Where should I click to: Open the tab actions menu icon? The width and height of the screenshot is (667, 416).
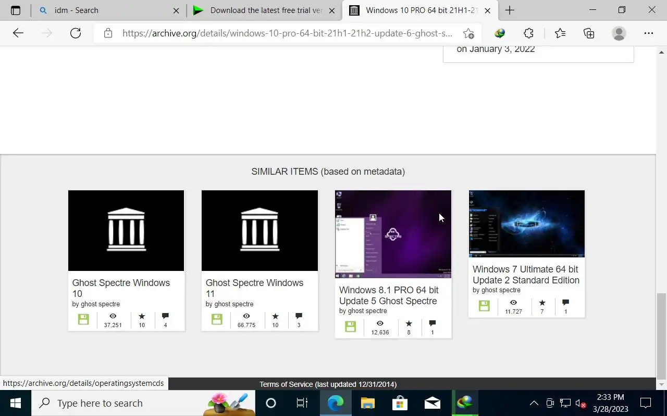[x=16, y=10]
